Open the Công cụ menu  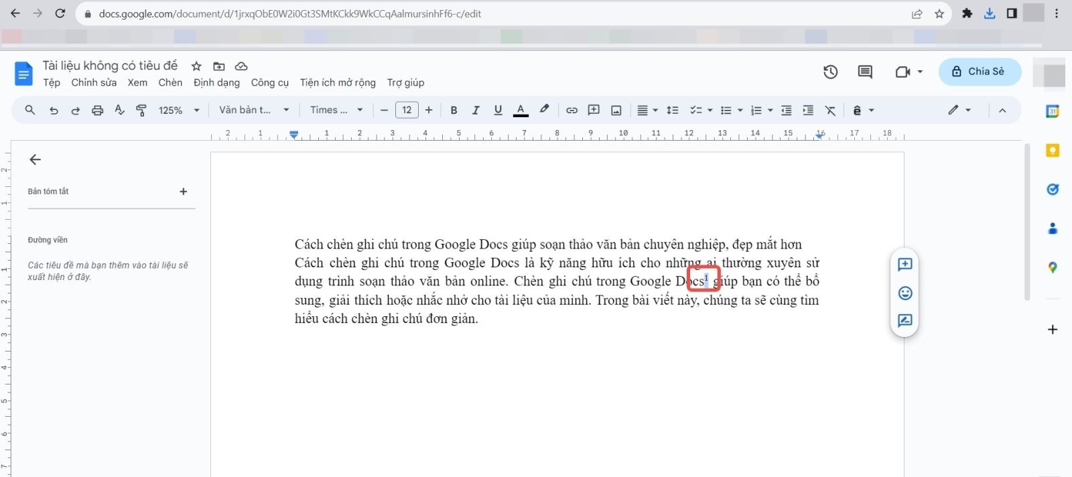pyautogui.click(x=270, y=82)
